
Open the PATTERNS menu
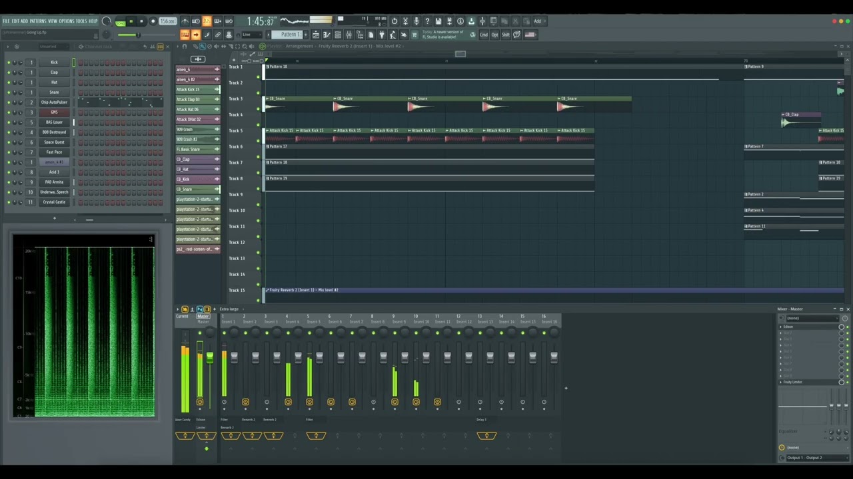click(x=37, y=21)
